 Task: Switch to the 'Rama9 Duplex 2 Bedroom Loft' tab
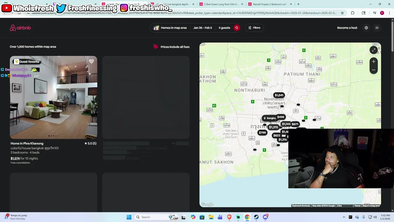tap(269, 4)
